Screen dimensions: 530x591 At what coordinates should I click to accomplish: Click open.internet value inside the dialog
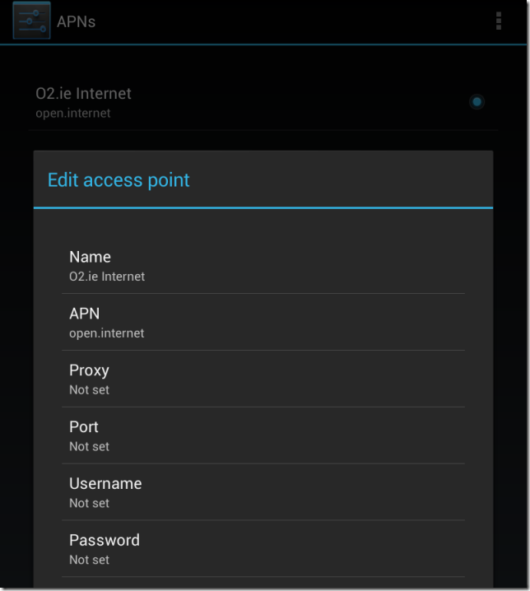pos(106,333)
